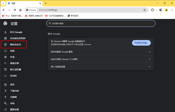Open 隐私和安全 settings
Viewport: 175px width, 112px height.
click(x=15, y=45)
